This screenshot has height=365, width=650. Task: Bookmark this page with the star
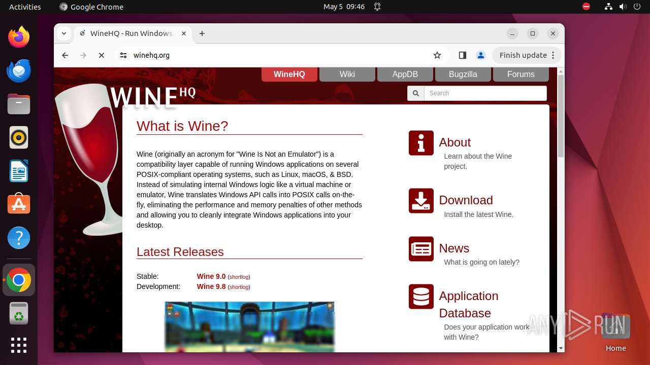(437, 55)
